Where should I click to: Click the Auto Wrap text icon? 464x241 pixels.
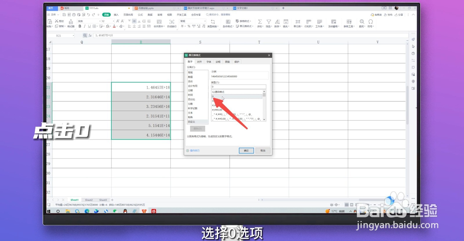point(172,22)
